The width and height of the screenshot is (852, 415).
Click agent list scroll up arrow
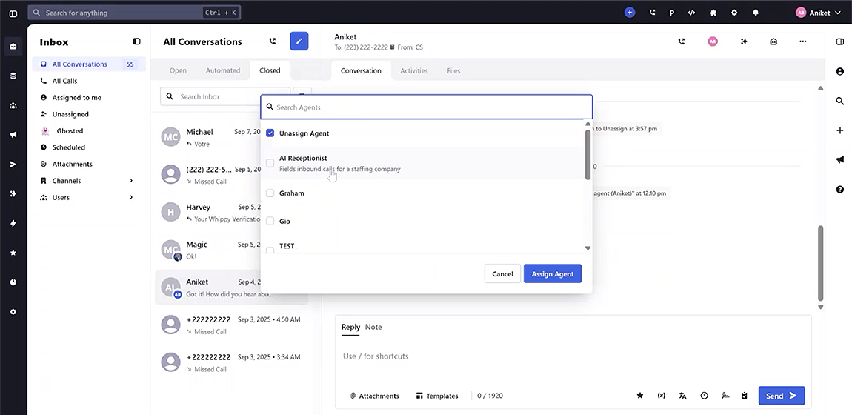click(588, 124)
